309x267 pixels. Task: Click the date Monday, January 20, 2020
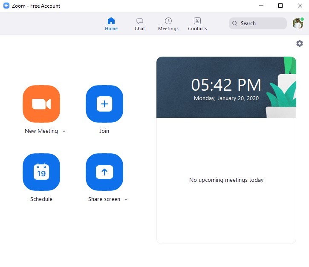pos(226,98)
